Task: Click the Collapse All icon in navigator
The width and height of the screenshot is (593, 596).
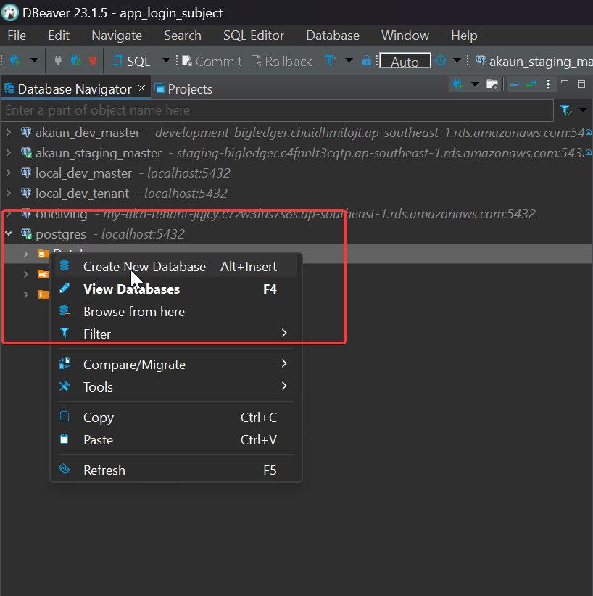Action: pos(515,84)
